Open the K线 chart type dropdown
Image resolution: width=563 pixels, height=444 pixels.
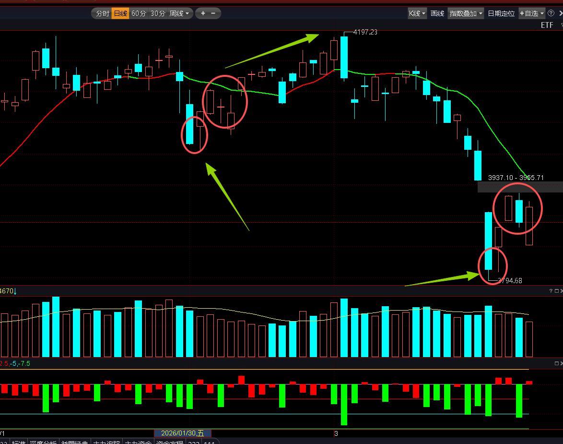(417, 13)
